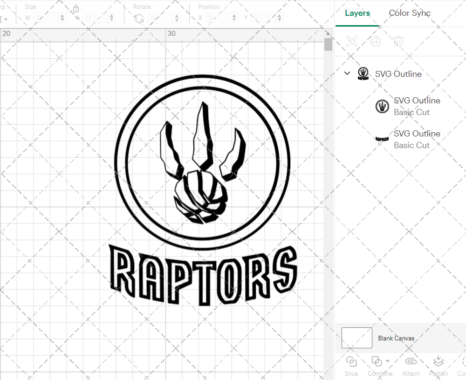Click the Blank Canvas color swatch
Viewport: 466px width, 380px height.
coord(356,338)
